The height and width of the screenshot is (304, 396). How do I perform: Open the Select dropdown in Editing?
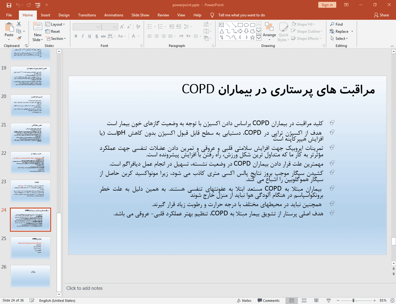(339, 38)
